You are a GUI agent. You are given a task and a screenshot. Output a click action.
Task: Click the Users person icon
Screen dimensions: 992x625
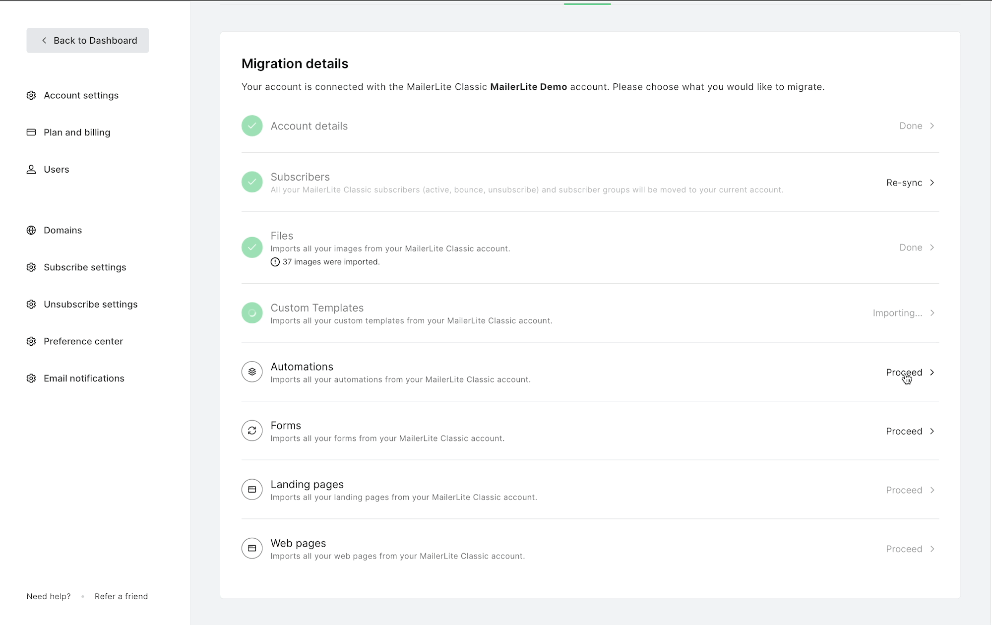point(31,170)
